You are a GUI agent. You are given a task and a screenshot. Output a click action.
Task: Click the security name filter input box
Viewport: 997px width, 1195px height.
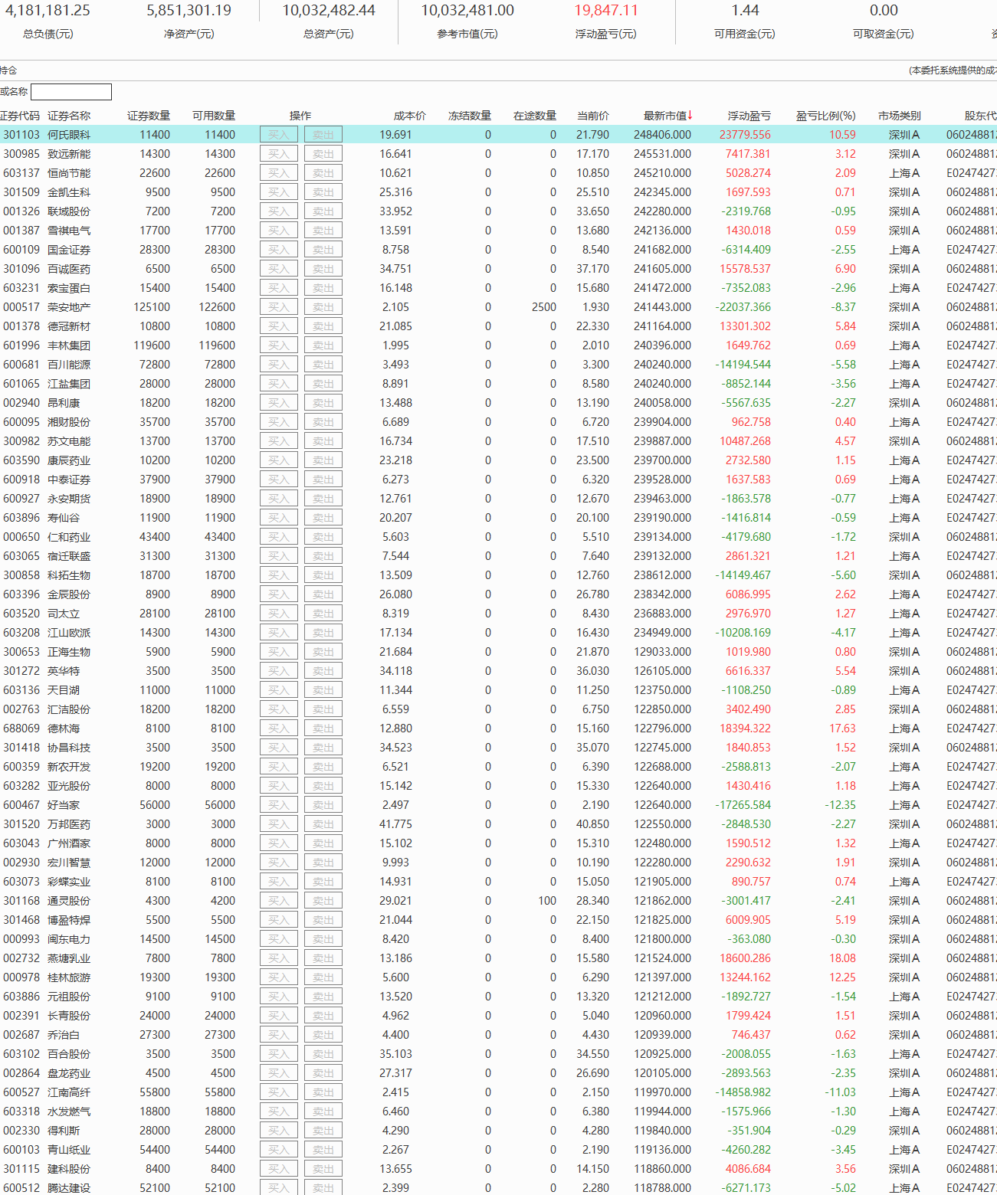[x=71, y=92]
